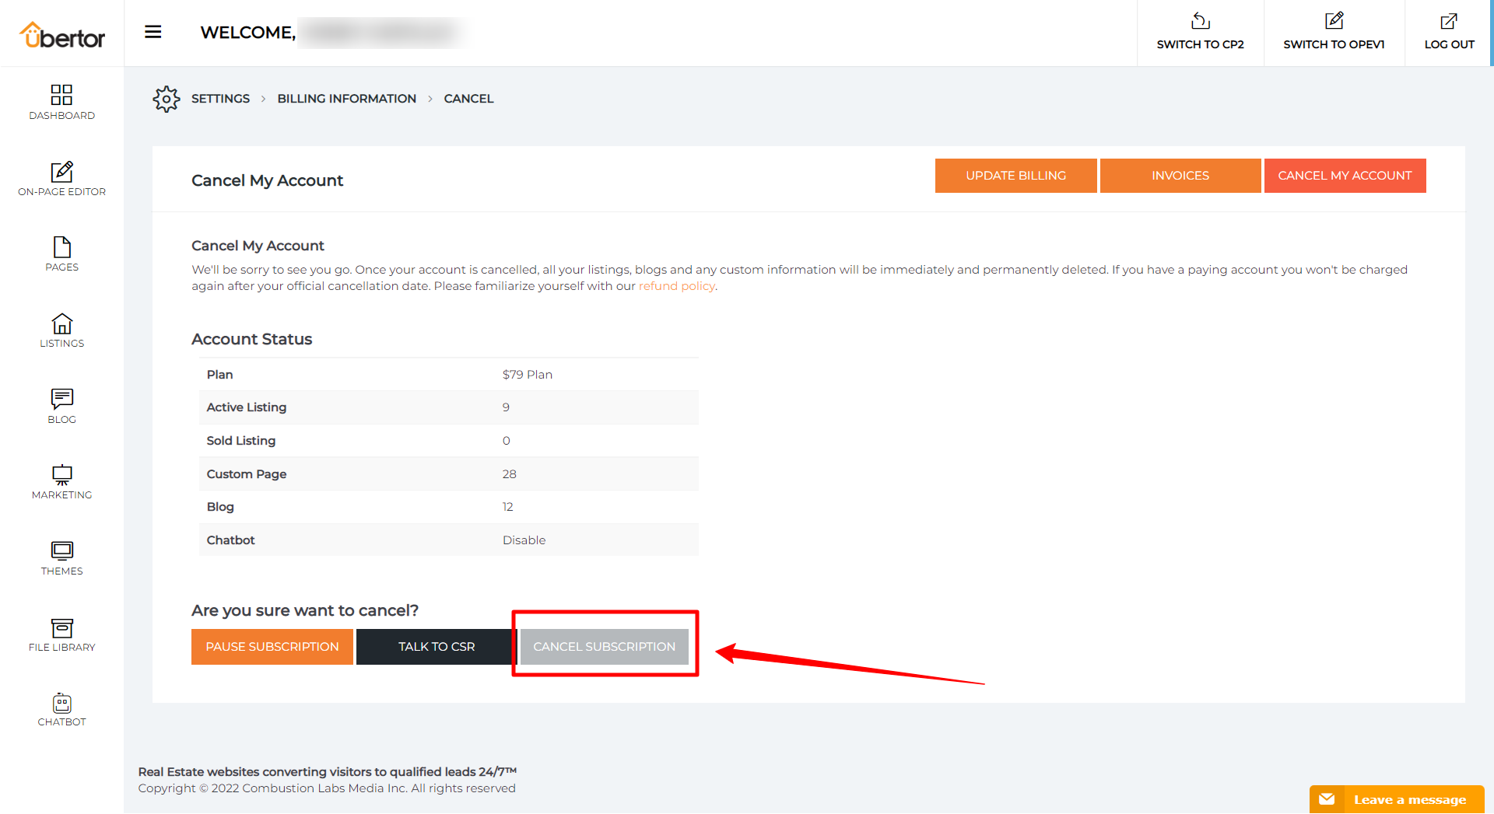Screen dimensions: 1494x814
Task: Open the Leave a message chat widget
Action: pyautogui.click(x=1398, y=799)
